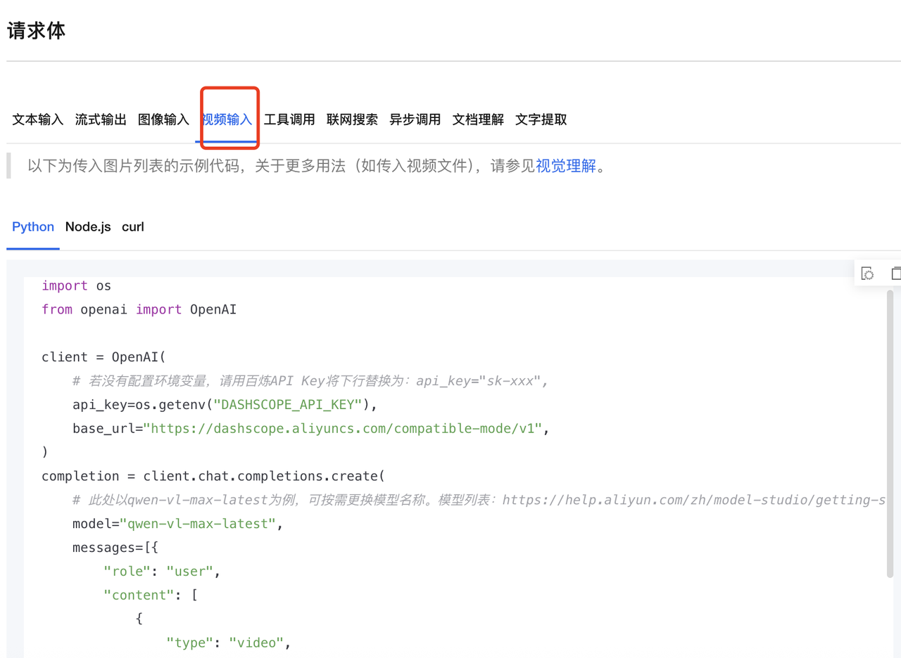Image resolution: width=901 pixels, height=658 pixels.
Task: Click the code block vertical scrollbar
Action: 890,432
